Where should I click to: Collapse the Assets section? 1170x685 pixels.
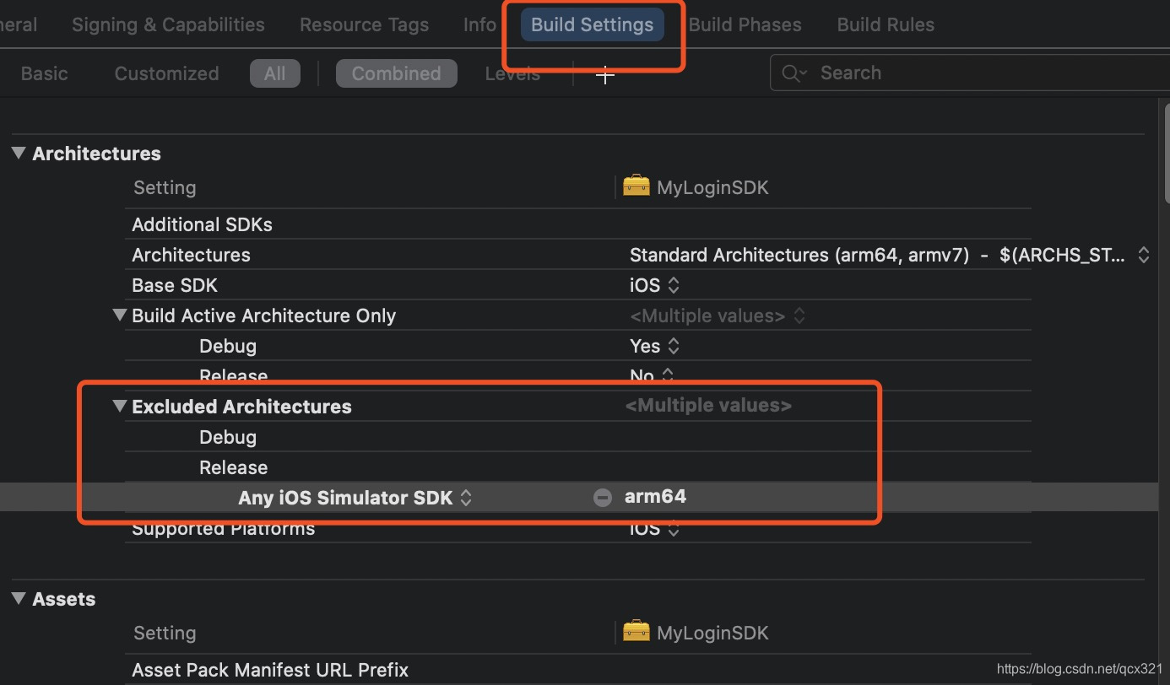19,599
